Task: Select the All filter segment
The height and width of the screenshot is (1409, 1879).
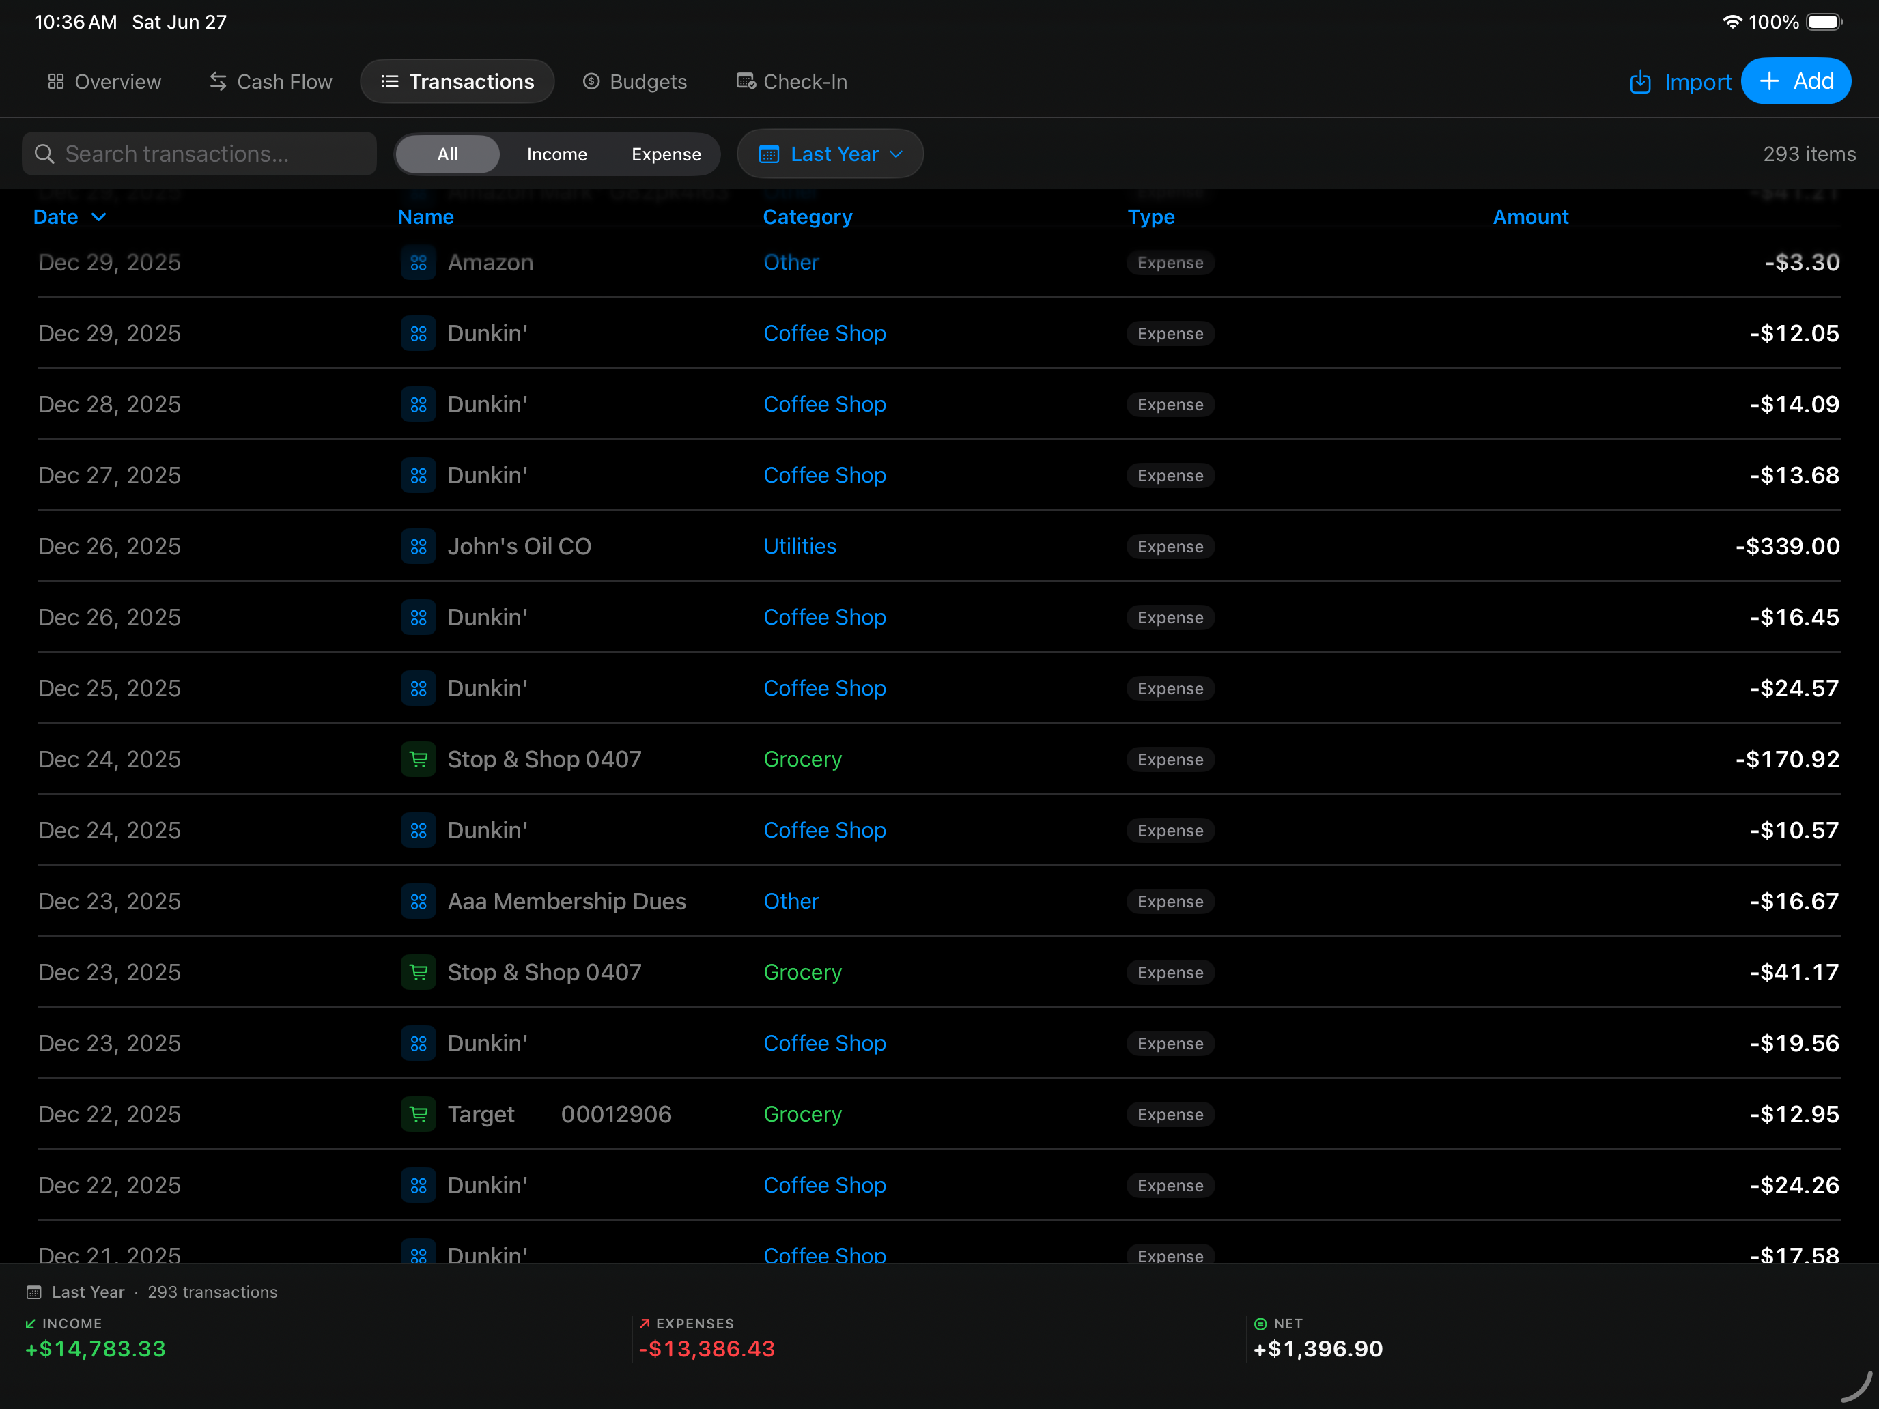Action: [x=448, y=154]
